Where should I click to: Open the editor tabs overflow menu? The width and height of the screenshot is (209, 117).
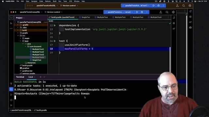pyautogui.click(x=168, y=17)
